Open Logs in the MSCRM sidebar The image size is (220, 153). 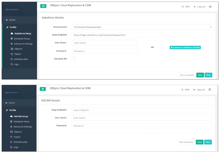16,147
